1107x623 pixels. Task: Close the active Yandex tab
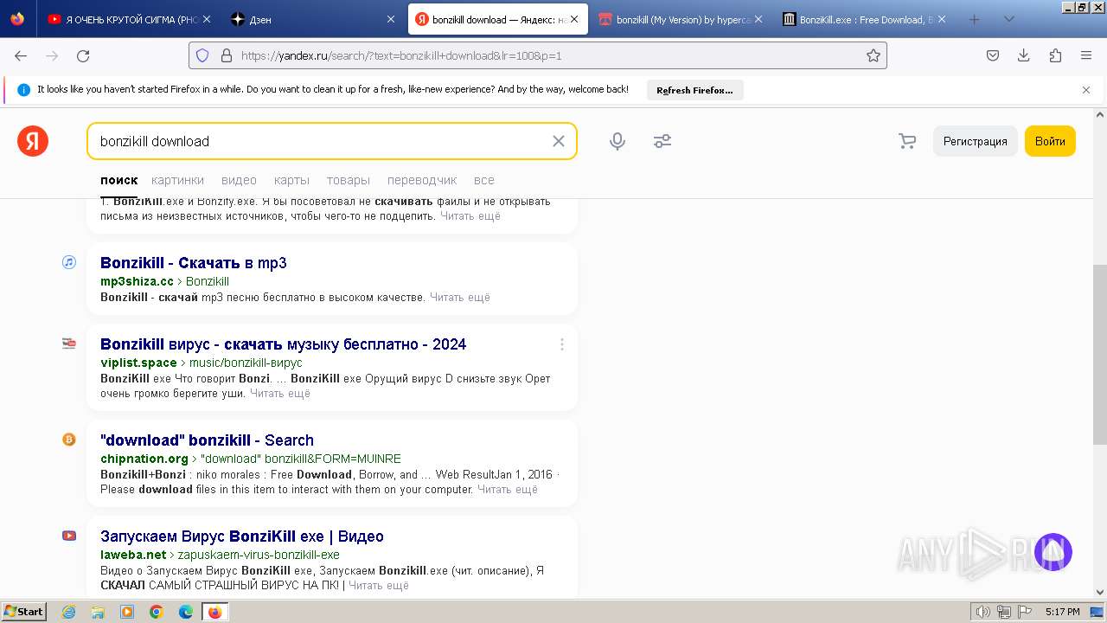(574, 19)
